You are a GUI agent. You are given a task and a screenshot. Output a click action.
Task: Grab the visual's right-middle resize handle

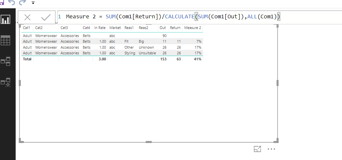click(277, 83)
